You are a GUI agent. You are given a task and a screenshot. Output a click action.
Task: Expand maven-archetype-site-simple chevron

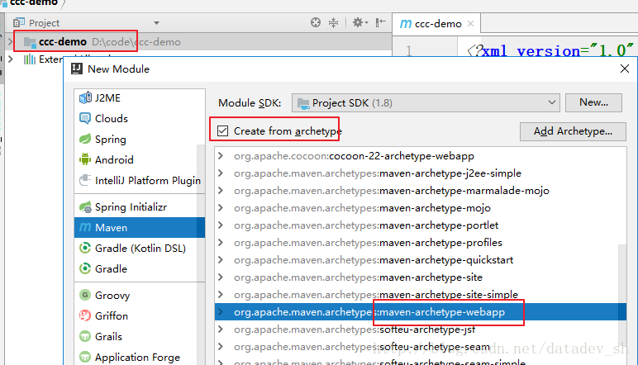pyautogui.click(x=221, y=294)
